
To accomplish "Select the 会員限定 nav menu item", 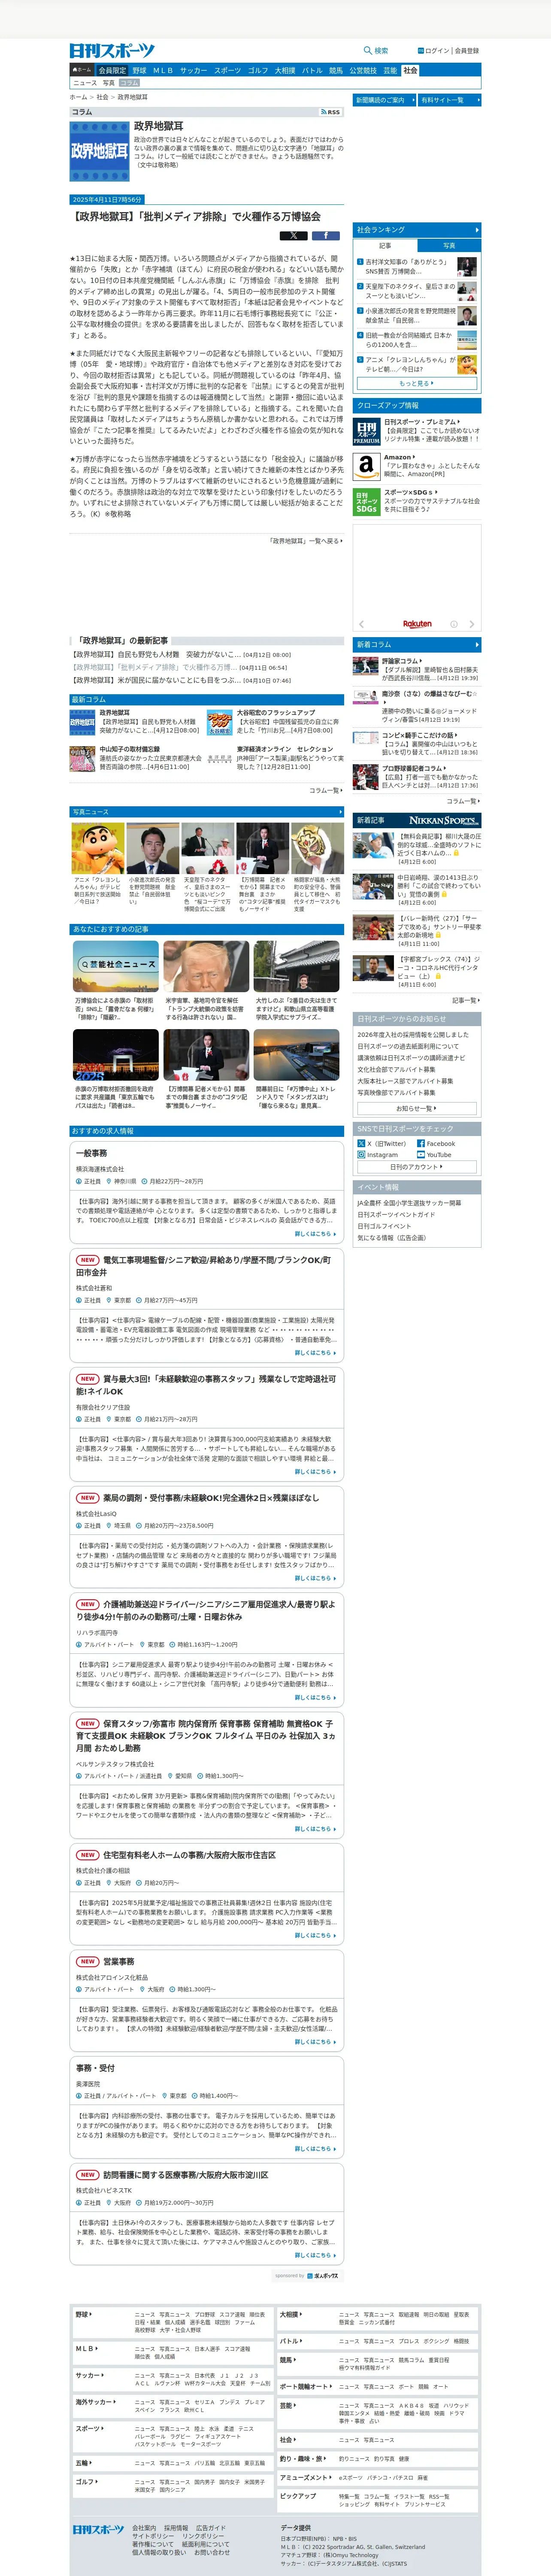I will [x=112, y=71].
